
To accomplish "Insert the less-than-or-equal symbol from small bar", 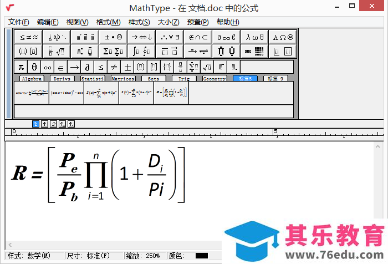I will [101, 67].
